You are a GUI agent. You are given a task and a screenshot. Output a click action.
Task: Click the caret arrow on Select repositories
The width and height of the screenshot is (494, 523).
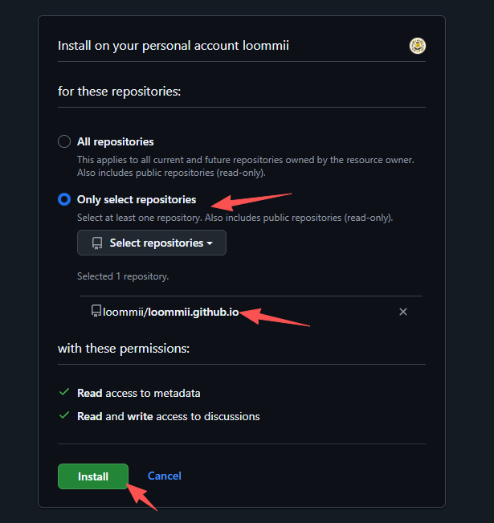(210, 243)
